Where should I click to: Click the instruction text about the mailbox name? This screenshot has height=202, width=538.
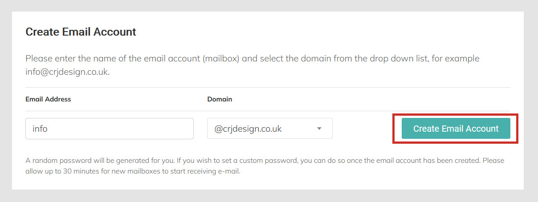[253, 65]
